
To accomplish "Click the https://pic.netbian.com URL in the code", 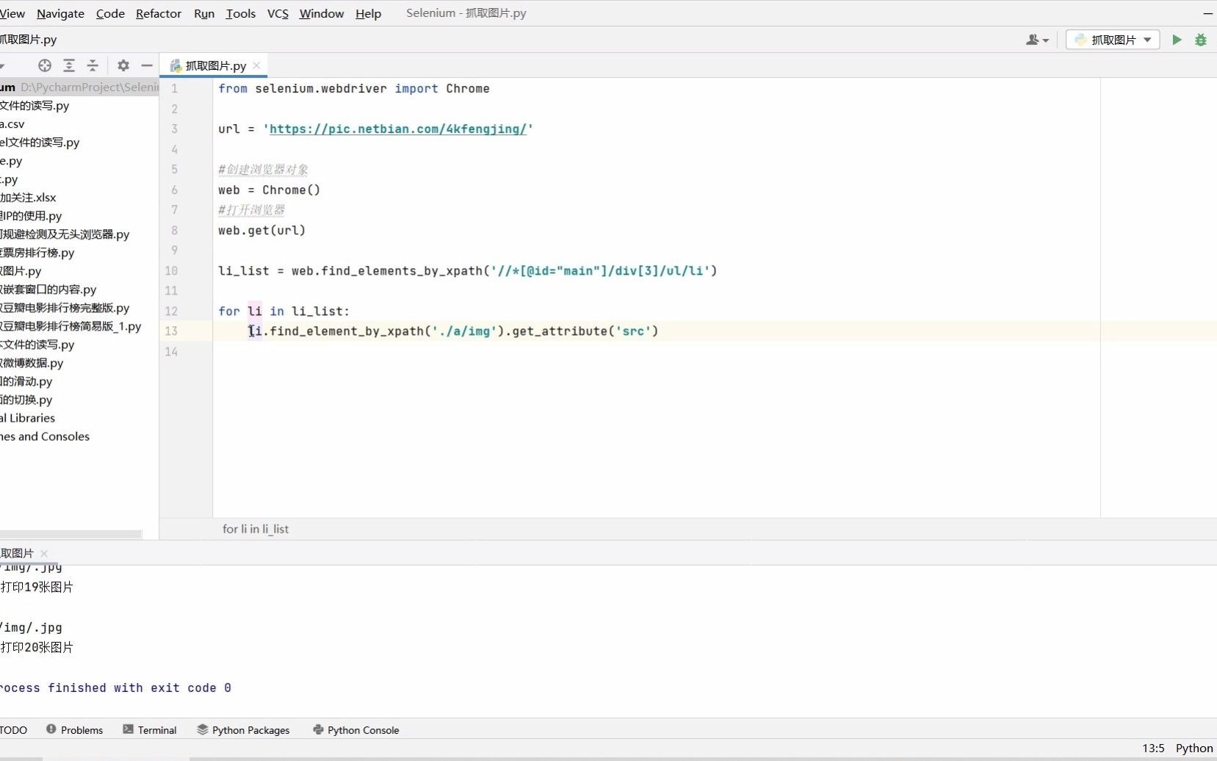I will point(397,129).
